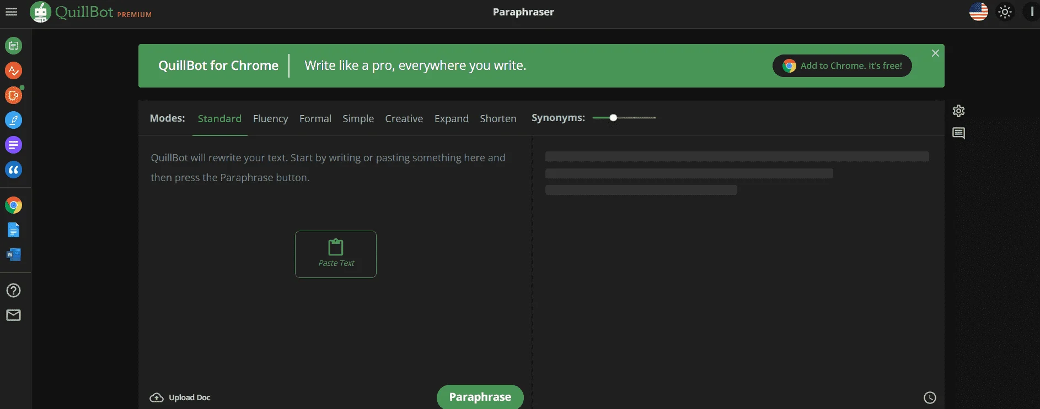The height and width of the screenshot is (409, 1040).
Task: Open the Contact mail envelope icon
Action: pyautogui.click(x=14, y=315)
